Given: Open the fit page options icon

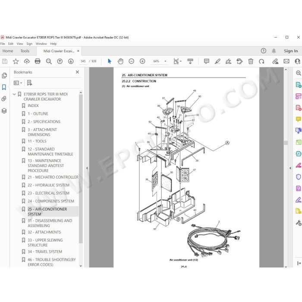Looking at the screenshot, I should tap(177, 61).
